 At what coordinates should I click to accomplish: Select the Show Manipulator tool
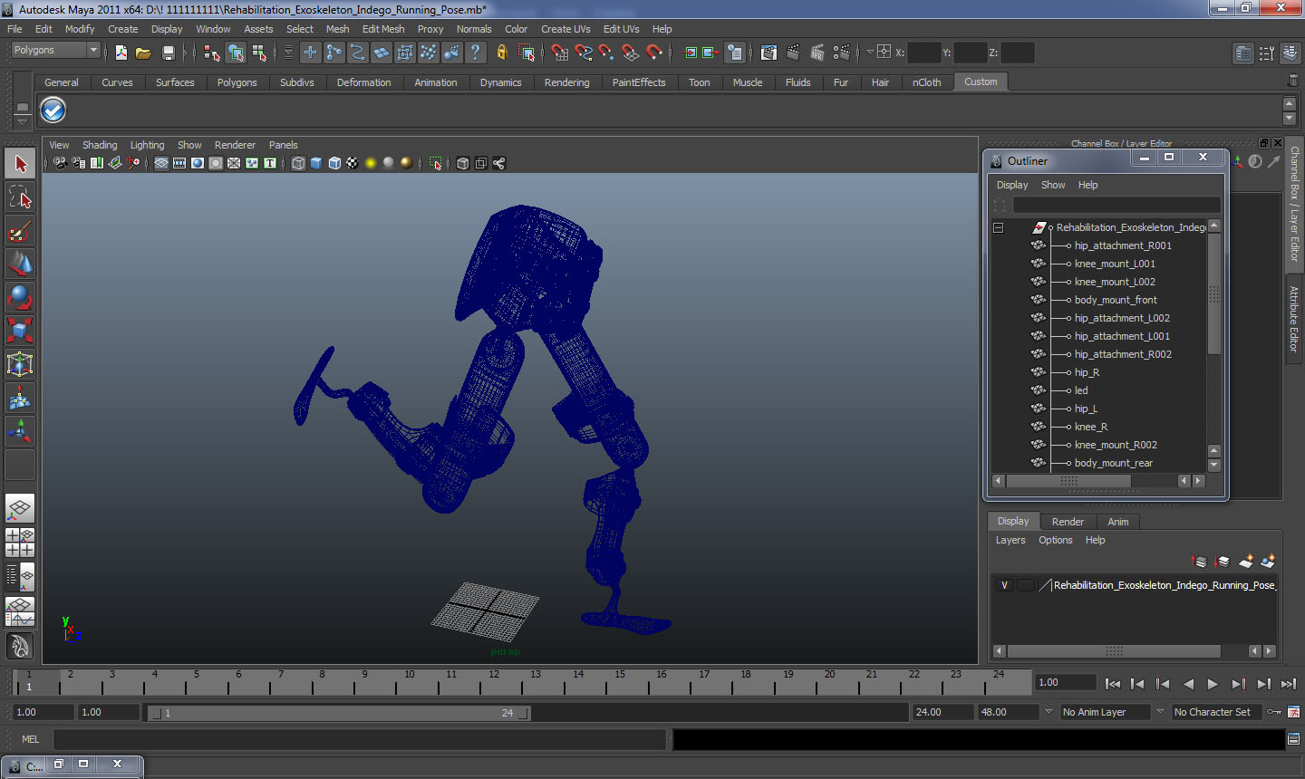[x=20, y=431]
